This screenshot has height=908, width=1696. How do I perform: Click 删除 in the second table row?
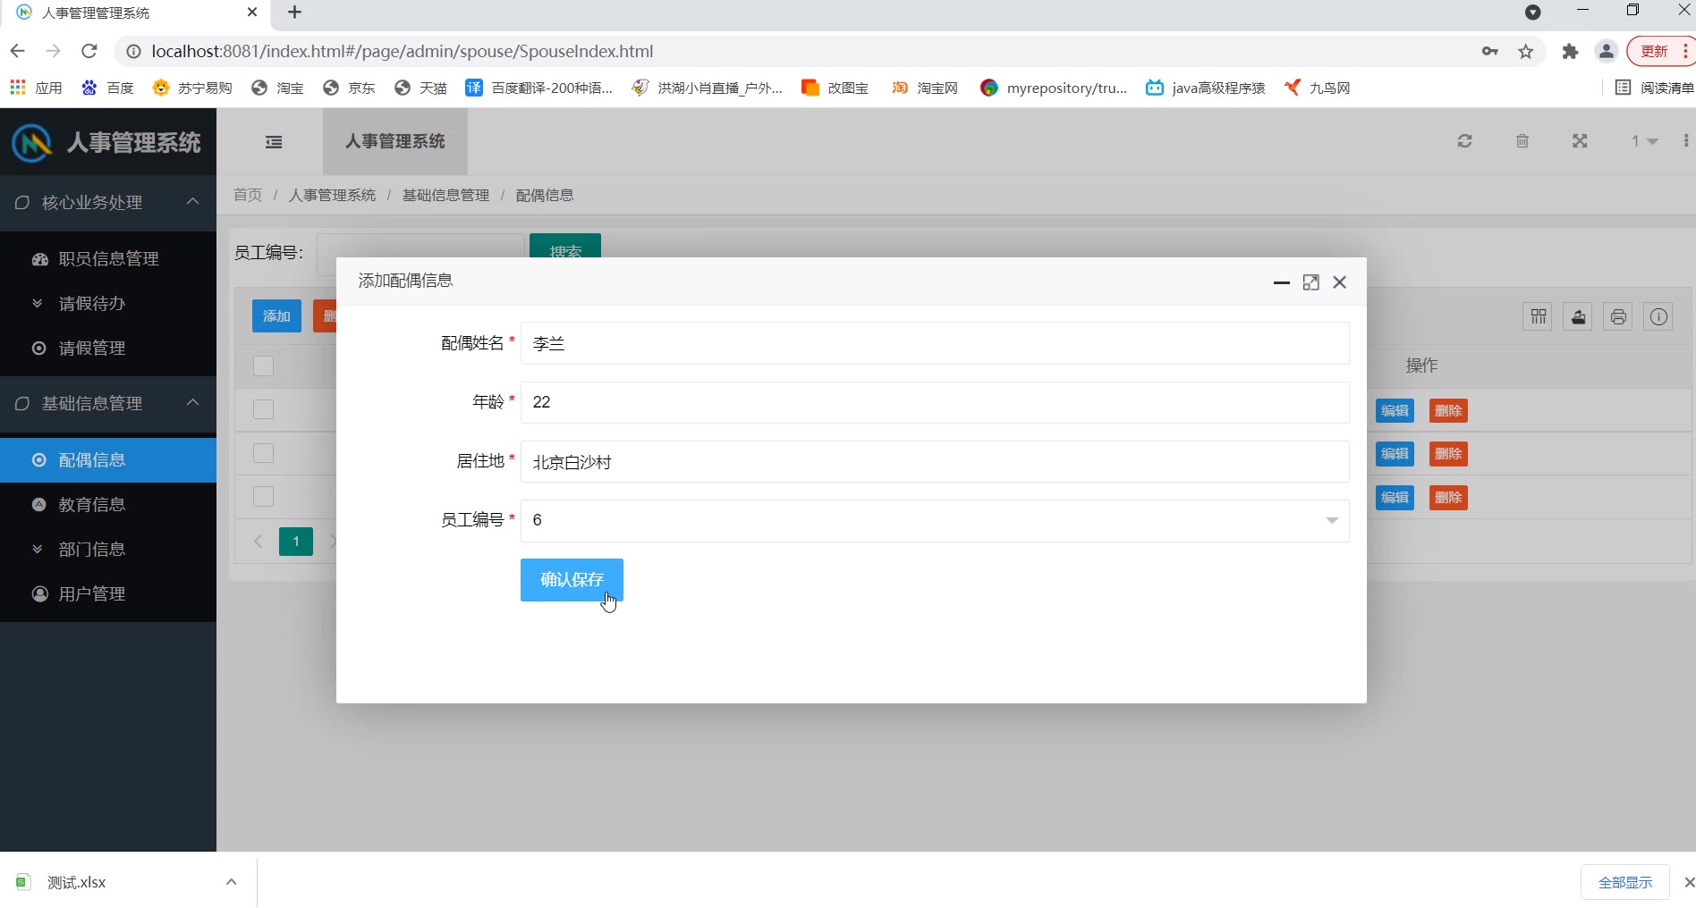1448,454
